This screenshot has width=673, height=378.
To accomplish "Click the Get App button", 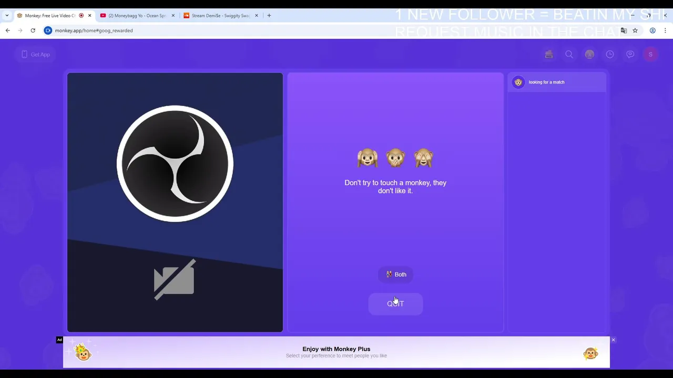I will (36, 55).
